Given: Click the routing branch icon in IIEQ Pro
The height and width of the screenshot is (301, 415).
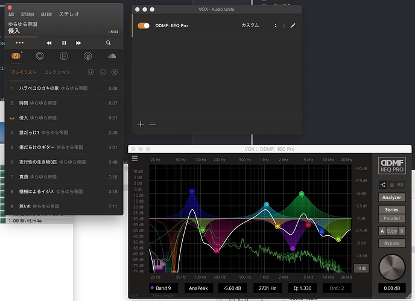Looking at the screenshot, I should pyautogui.click(x=383, y=185).
